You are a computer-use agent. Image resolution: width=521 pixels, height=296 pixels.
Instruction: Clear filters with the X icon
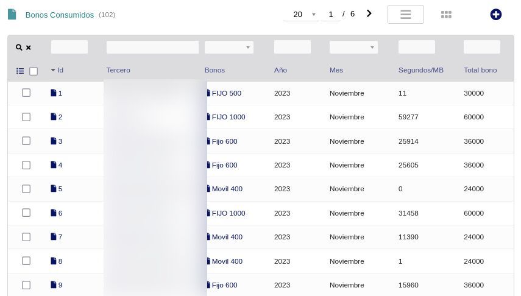pos(28,48)
